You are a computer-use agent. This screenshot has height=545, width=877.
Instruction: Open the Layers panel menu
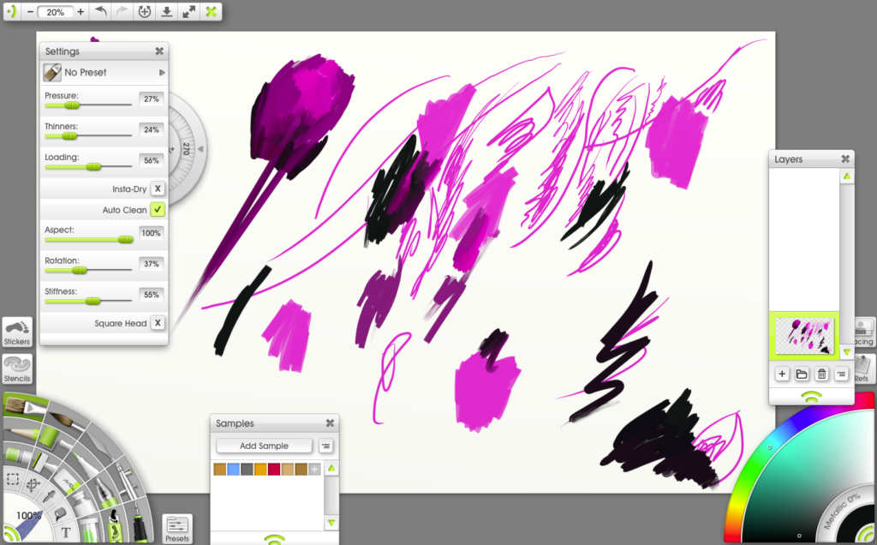pos(841,374)
